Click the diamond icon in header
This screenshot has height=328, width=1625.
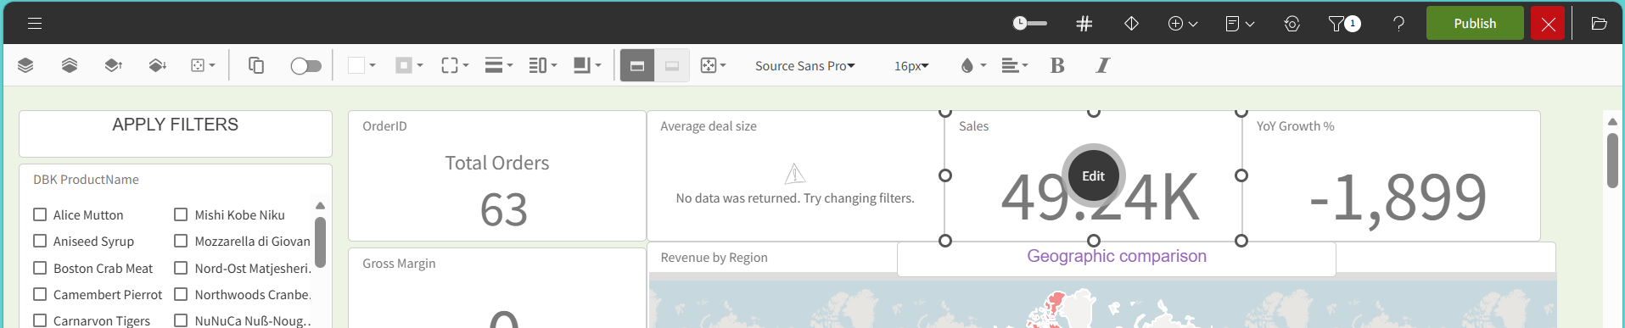tap(1131, 24)
